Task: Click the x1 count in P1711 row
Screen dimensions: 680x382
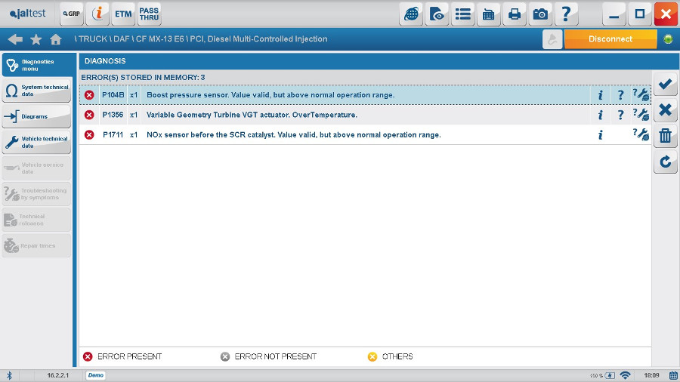Action: [134, 134]
